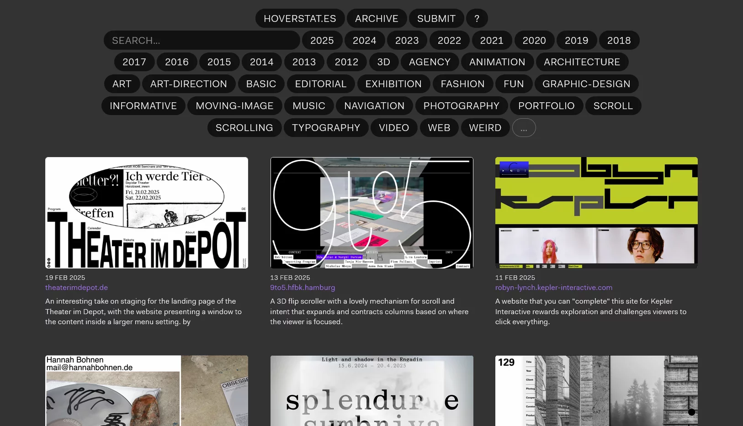Select the MUSIC tag
The height and width of the screenshot is (426, 743).
(309, 105)
